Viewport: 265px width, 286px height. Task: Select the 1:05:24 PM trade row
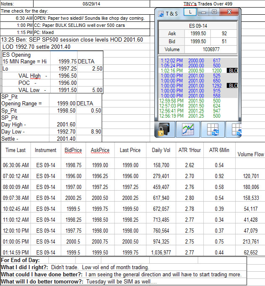coord(198,66)
